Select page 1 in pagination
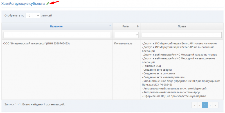Viewport: 225px width, 113px height. click(205, 105)
